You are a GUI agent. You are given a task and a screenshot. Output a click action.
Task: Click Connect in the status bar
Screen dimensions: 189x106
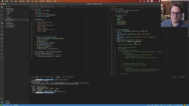pos(16,105)
